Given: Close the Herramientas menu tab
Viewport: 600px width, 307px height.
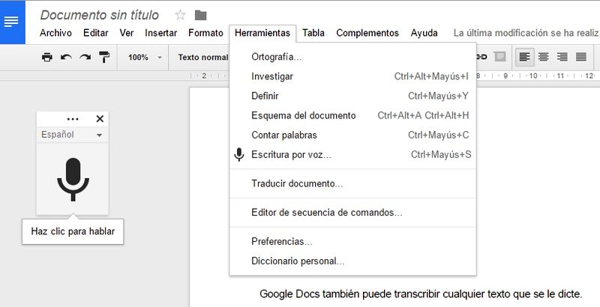Looking at the screenshot, I should click(x=262, y=33).
